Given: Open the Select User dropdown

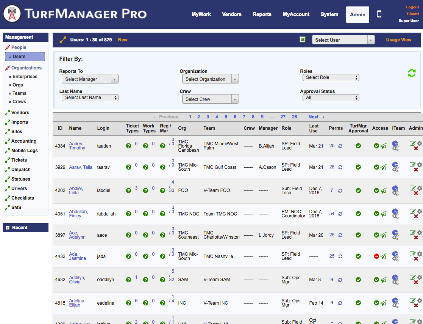Looking at the screenshot, I should [343, 40].
